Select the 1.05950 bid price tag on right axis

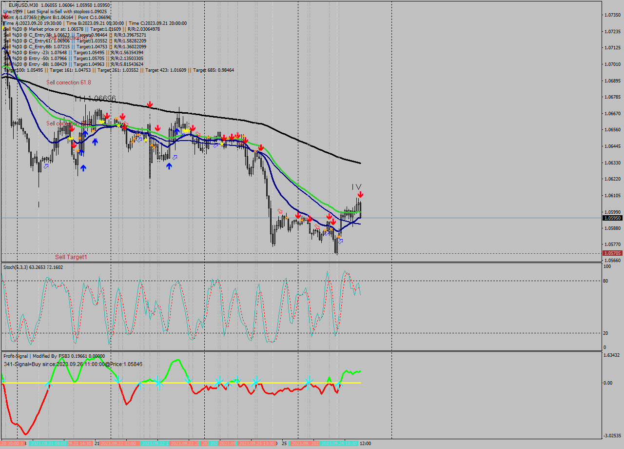tap(612, 219)
